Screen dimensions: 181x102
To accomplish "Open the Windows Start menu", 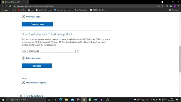I will [3, 99].
